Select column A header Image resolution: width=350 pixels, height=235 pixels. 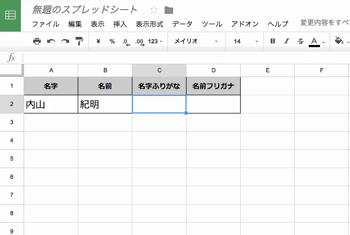pyautogui.click(x=51, y=71)
